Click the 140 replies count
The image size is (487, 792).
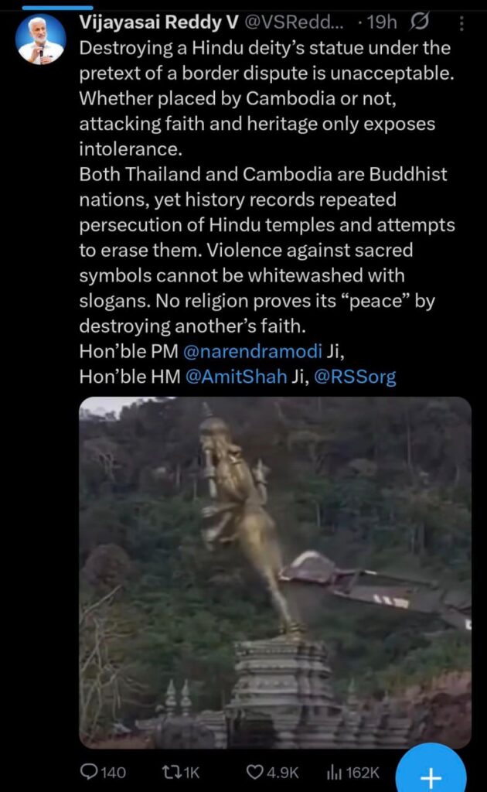(x=114, y=773)
